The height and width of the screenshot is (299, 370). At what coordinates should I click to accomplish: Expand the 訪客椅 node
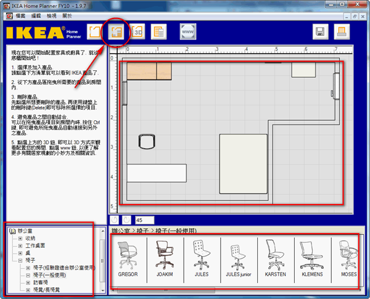click(x=28, y=282)
